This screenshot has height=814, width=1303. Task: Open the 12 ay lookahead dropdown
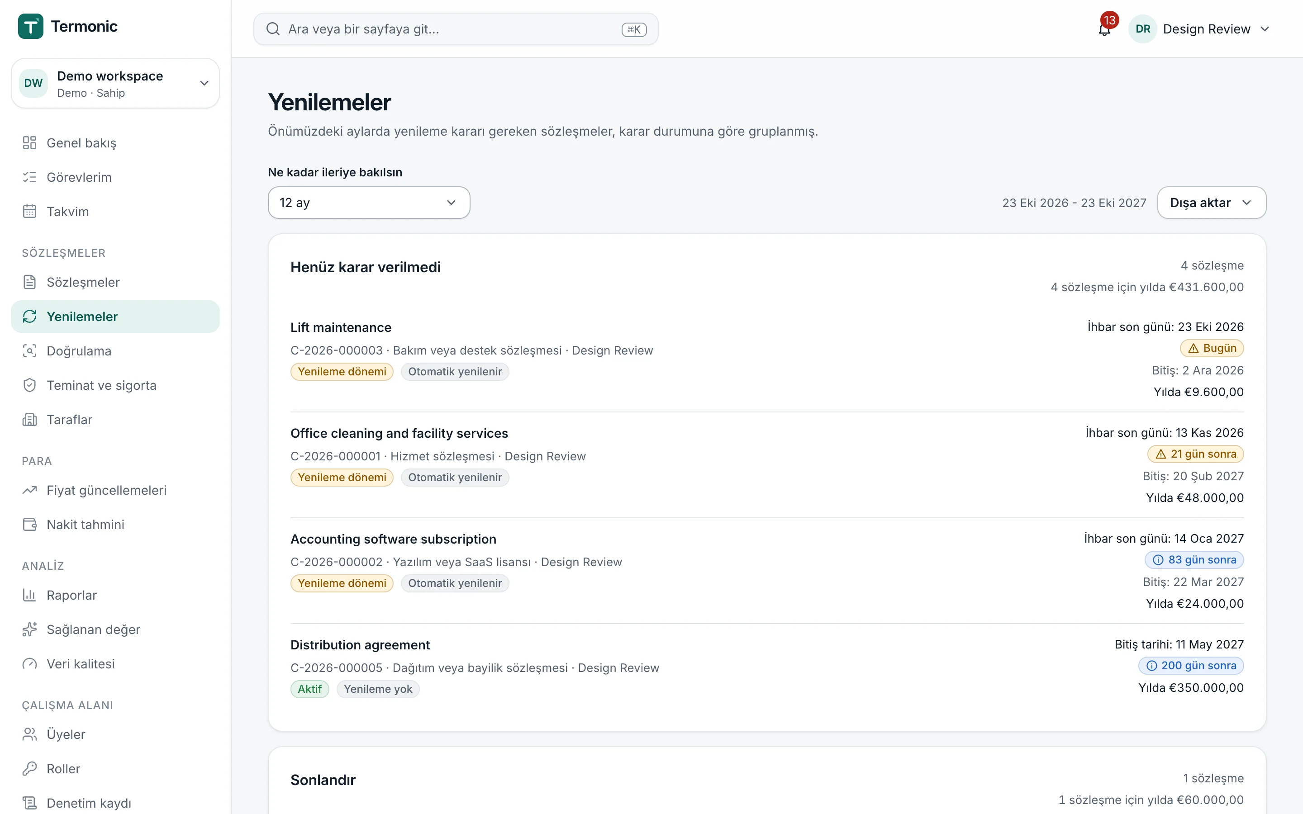[x=369, y=203]
